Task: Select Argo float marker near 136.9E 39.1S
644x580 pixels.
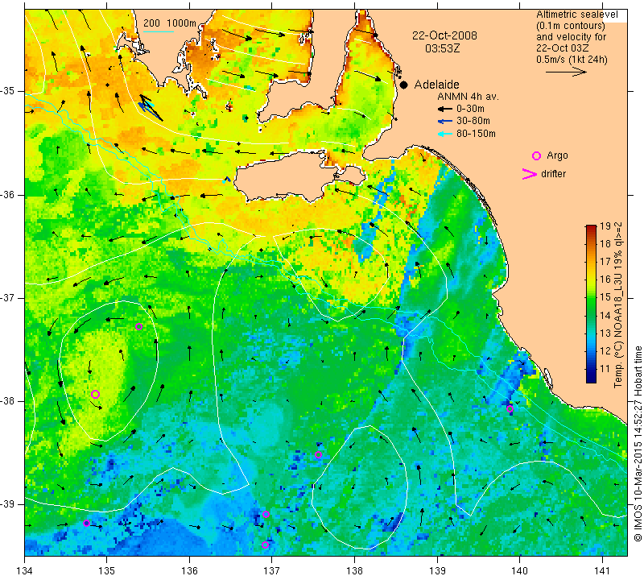Action: click(x=266, y=514)
